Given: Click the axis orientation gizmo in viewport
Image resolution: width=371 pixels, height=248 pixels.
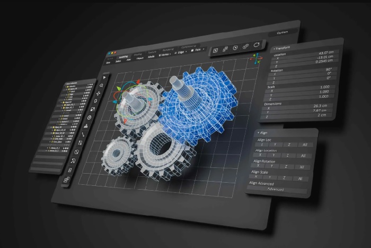Looking at the screenshot, I should pyautogui.click(x=257, y=58).
